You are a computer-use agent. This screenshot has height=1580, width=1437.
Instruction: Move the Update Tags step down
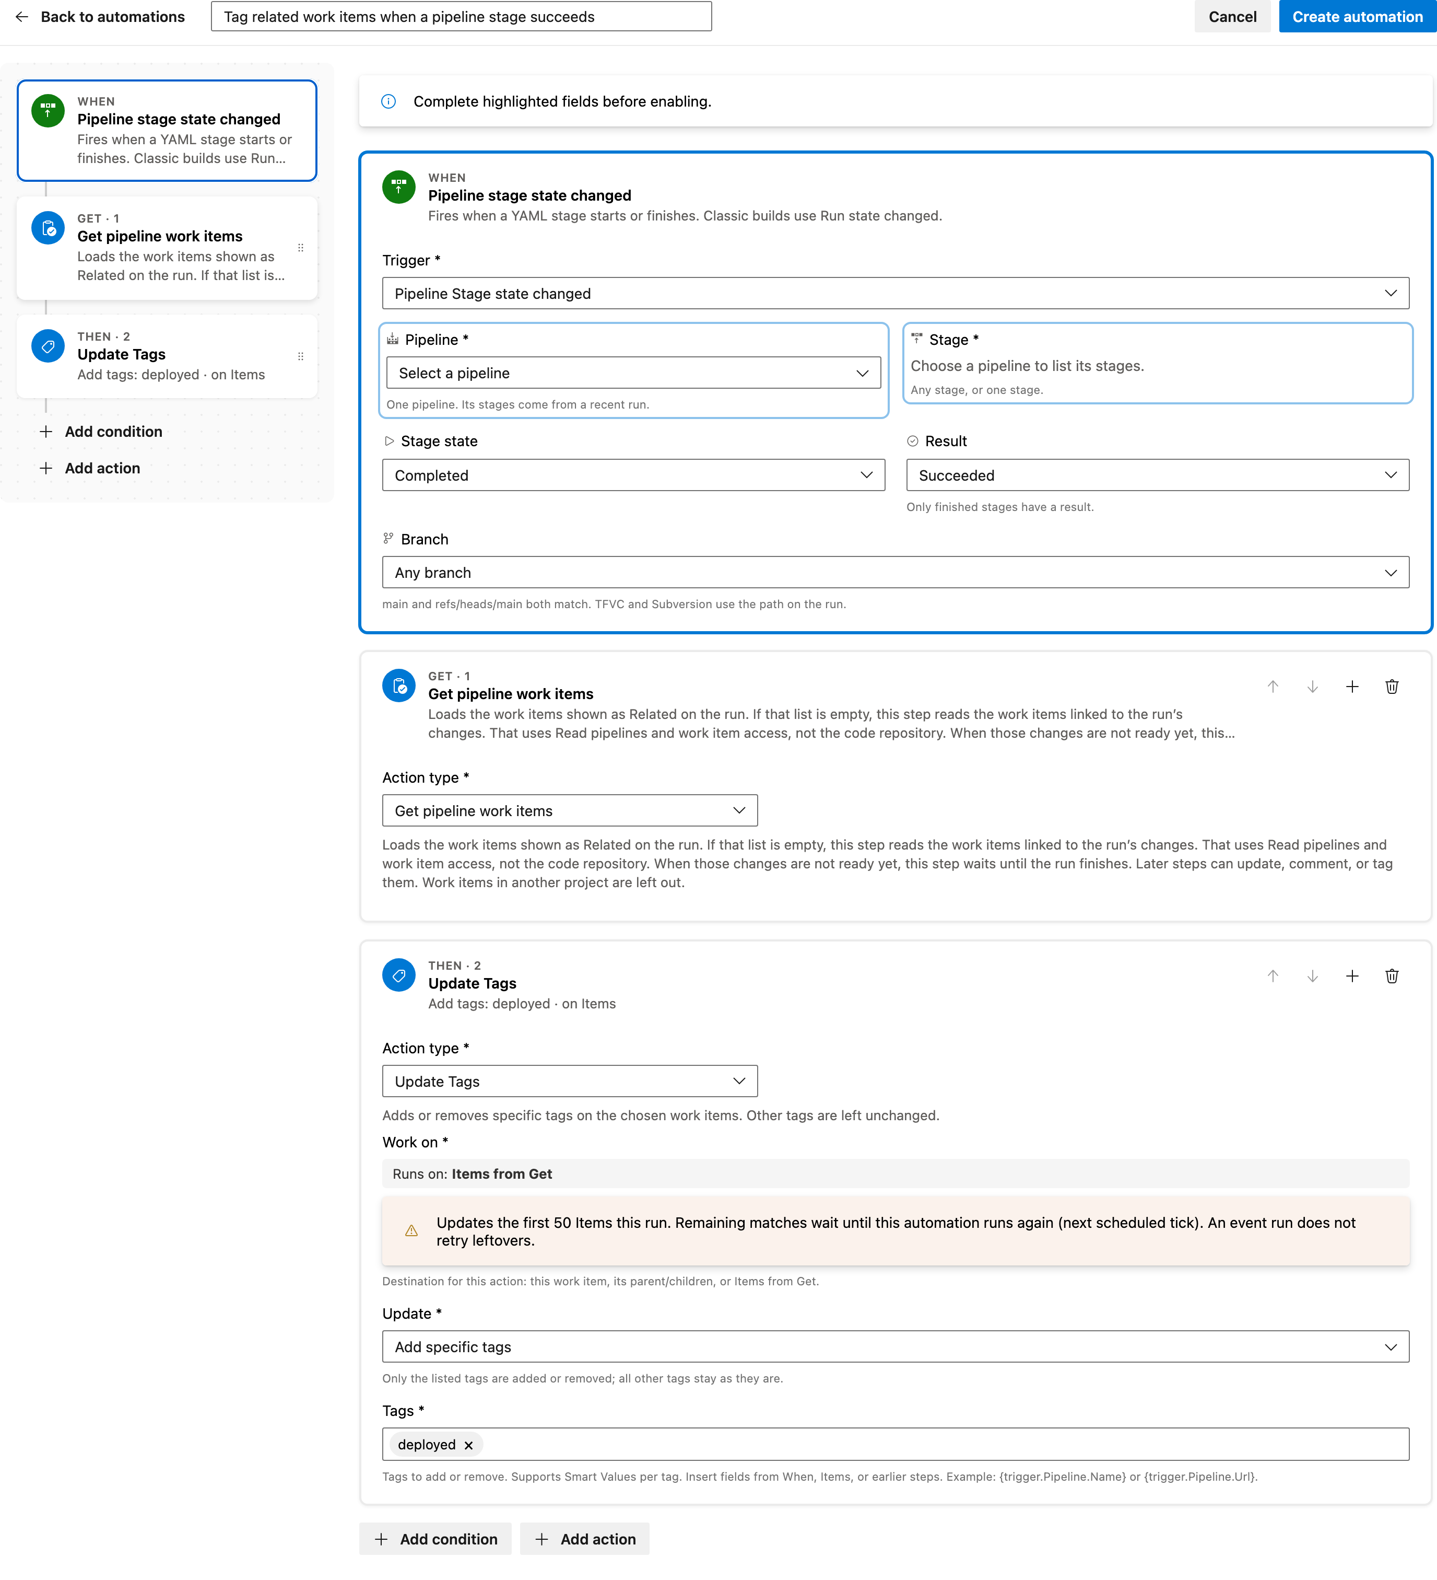pyautogui.click(x=1313, y=976)
